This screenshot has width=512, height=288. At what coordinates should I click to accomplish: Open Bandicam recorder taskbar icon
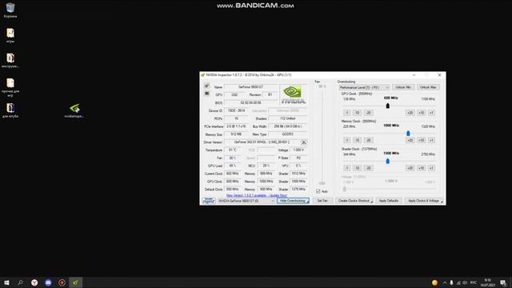pyautogui.click(x=62, y=282)
